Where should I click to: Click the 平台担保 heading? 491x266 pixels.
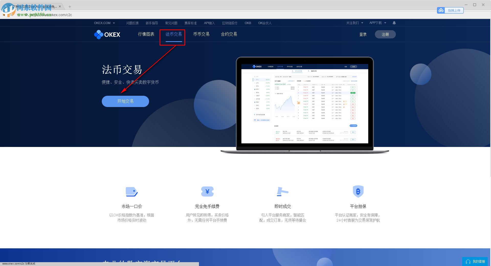[x=358, y=206]
